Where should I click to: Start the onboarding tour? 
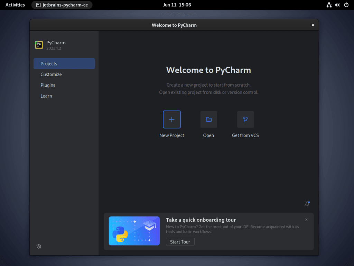(x=180, y=241)
